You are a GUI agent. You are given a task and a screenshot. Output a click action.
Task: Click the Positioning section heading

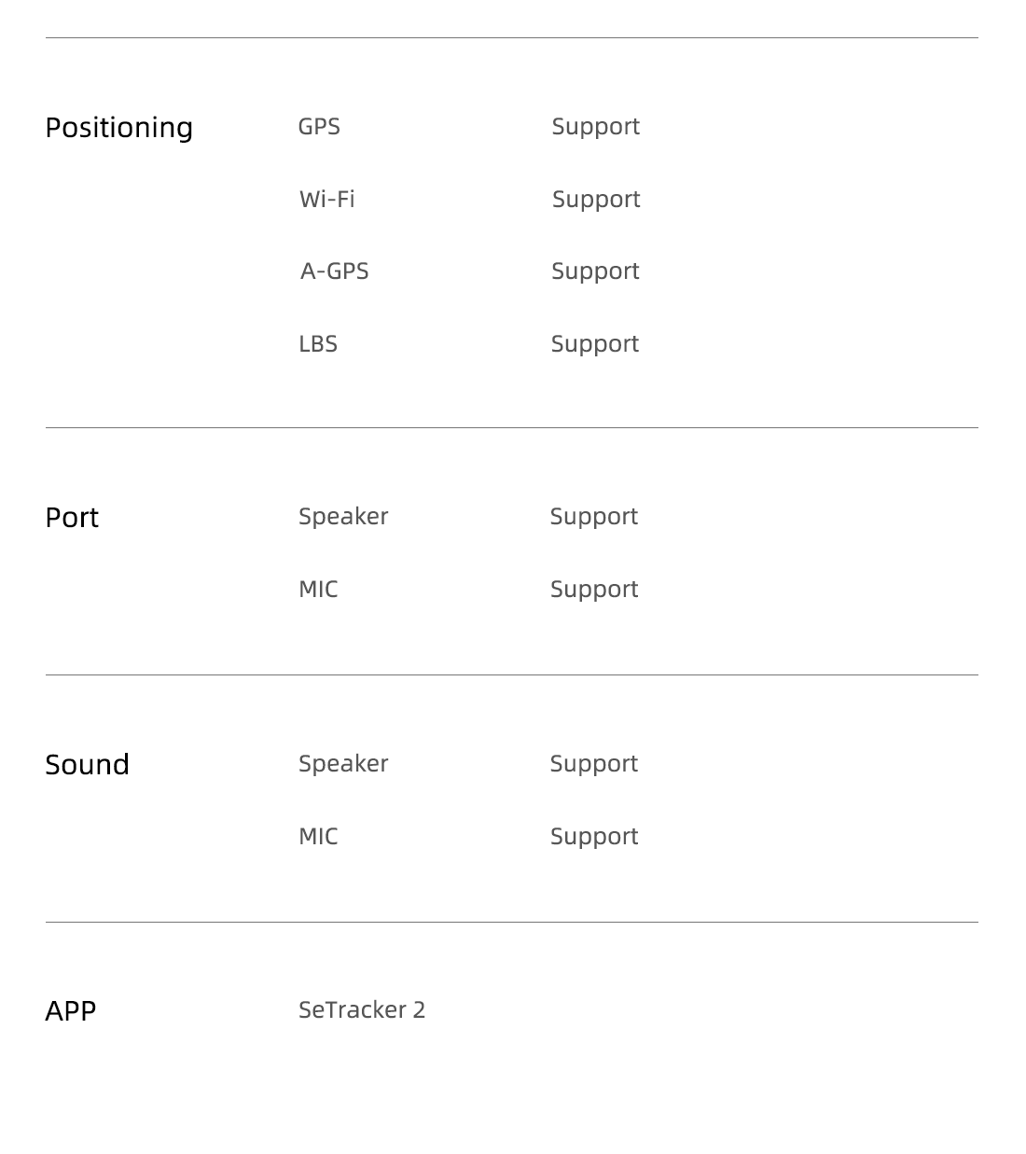coord(119,128)
